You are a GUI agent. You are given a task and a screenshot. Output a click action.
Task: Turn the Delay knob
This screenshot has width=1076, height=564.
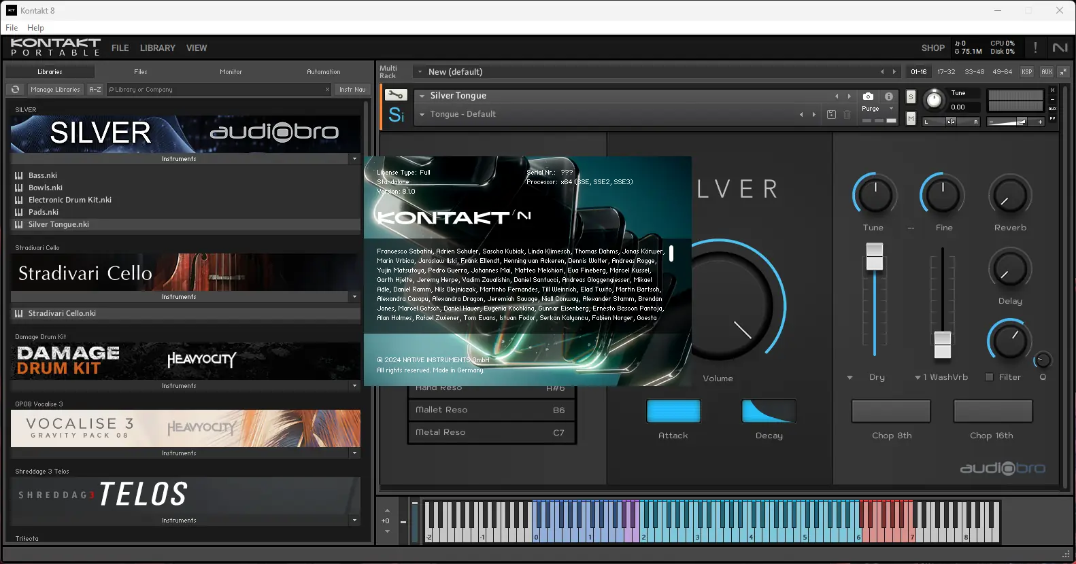click(1010, 270)
